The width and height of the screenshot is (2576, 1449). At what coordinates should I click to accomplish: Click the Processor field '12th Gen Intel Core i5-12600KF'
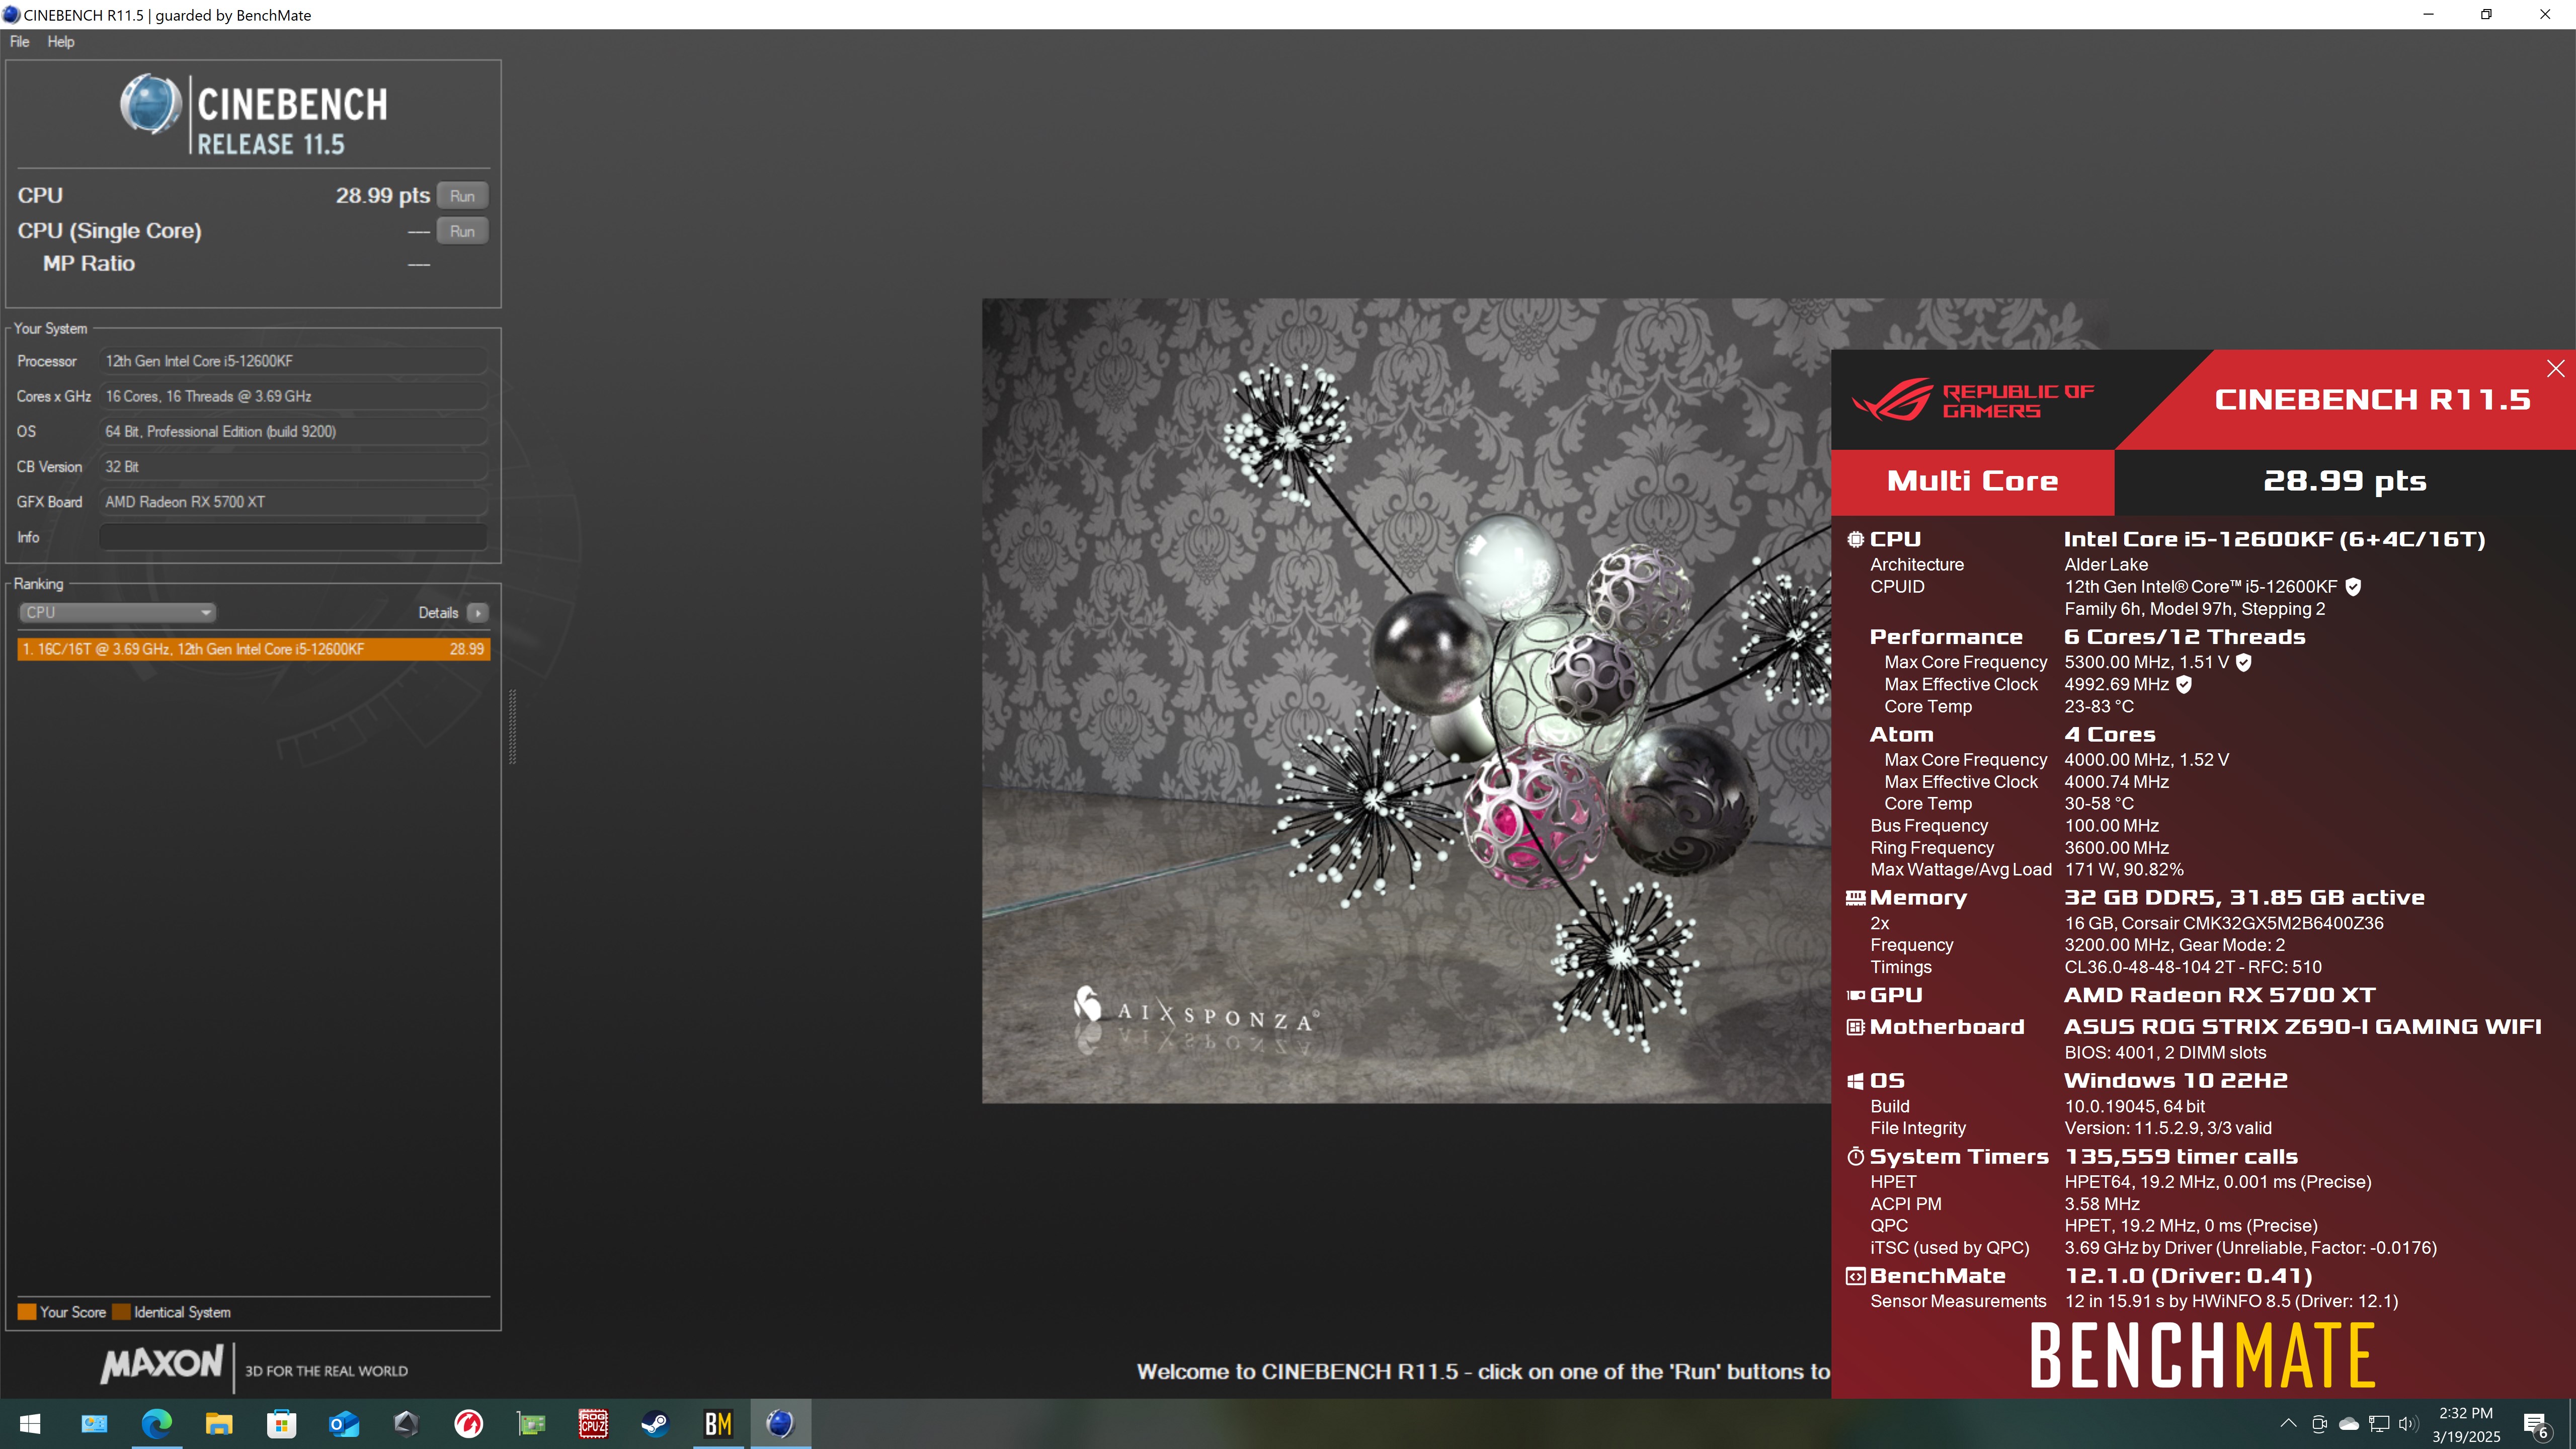click(293, 361)
